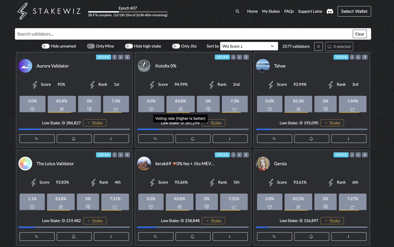Click the small i badge on Kotofix card top
The width and height of the screenshot is (394, 247).
(233, 57)
